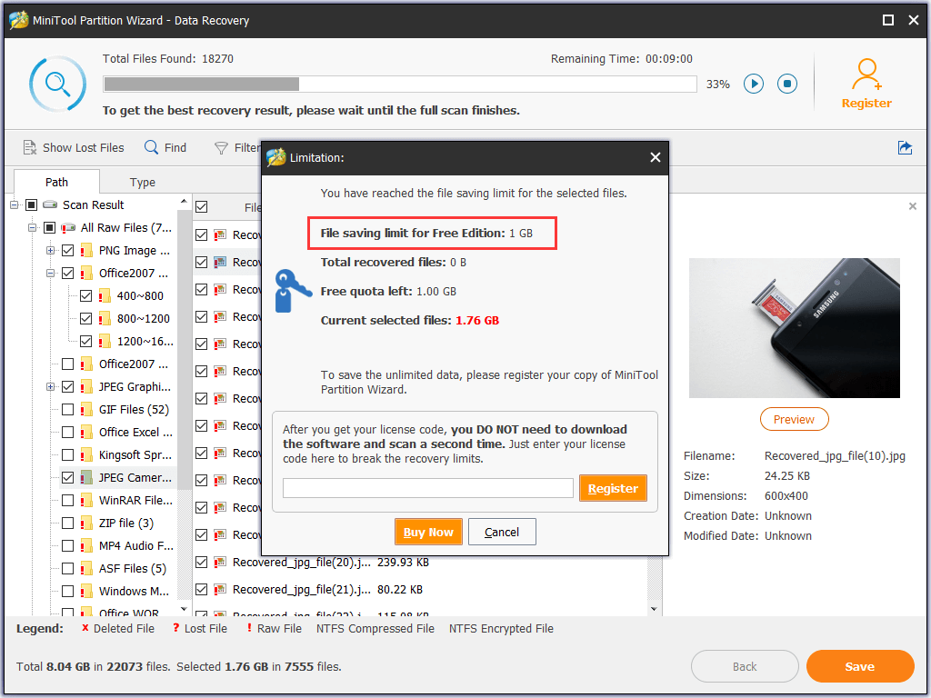Viewport: 931px width, 698px height.
Task: Click the license code input field
Action: pyautogui.click(x=427, y=488)
